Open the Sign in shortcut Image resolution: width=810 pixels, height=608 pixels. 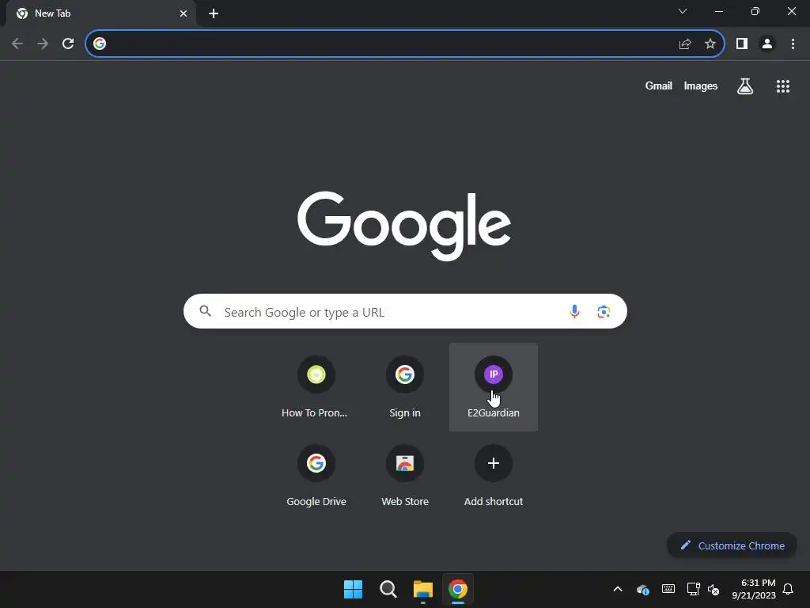pyautogui.click(x=405, y=386)
